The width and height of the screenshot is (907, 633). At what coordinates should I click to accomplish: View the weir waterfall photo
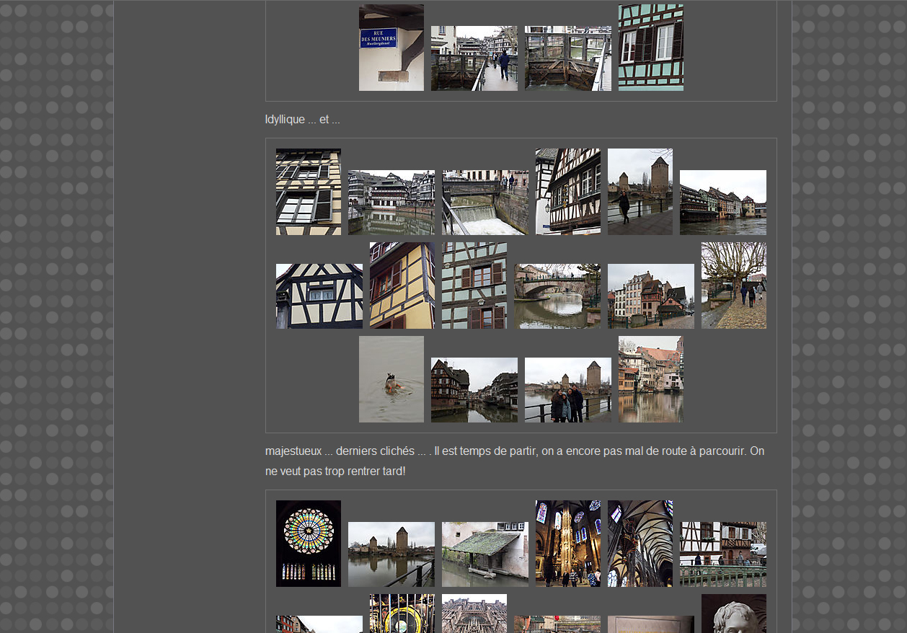coord(485,203)
